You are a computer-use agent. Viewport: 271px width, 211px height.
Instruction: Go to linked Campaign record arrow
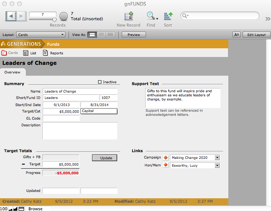coord(165,158)
